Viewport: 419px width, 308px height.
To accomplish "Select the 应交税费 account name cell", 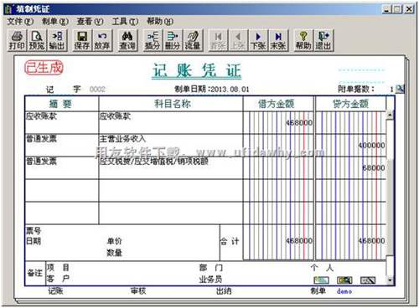I will tap(171, 167).
